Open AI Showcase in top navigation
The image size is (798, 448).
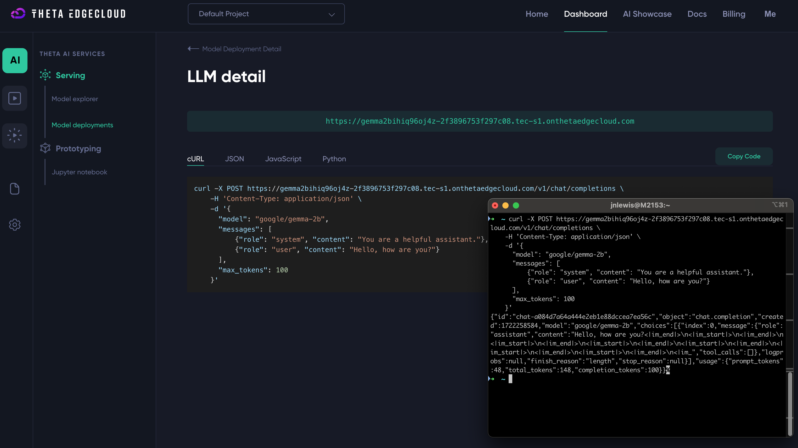647,14
